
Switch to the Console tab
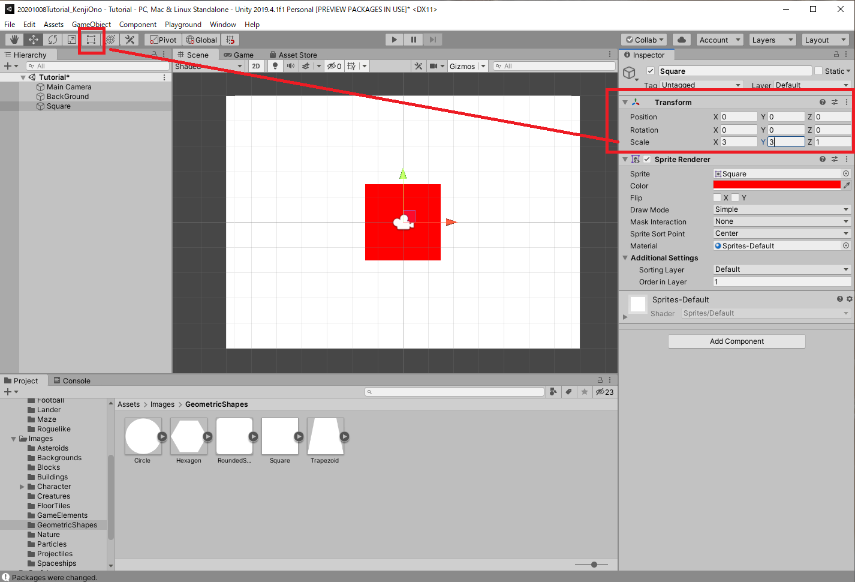(x=72, y=380)
